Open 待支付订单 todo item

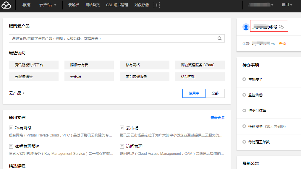[x=257, y=111]
